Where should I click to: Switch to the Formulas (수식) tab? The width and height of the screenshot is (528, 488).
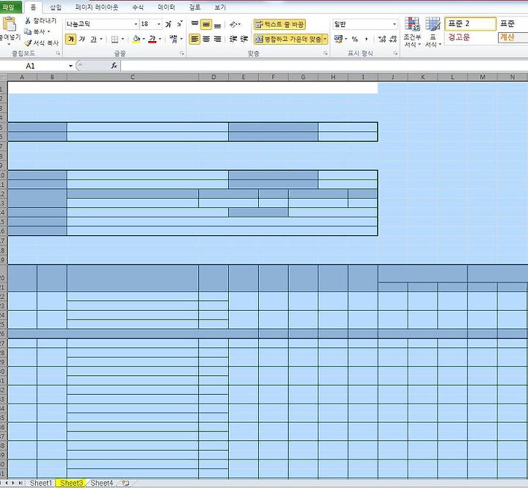(x=138, y=7)
